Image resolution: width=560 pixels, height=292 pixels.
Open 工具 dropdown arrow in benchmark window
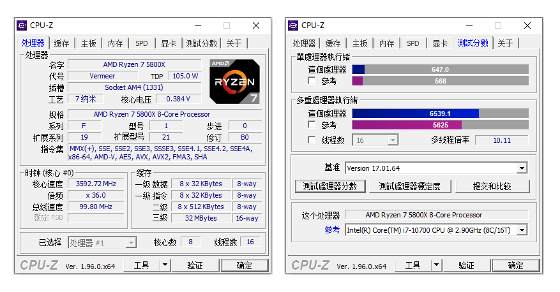436,265
